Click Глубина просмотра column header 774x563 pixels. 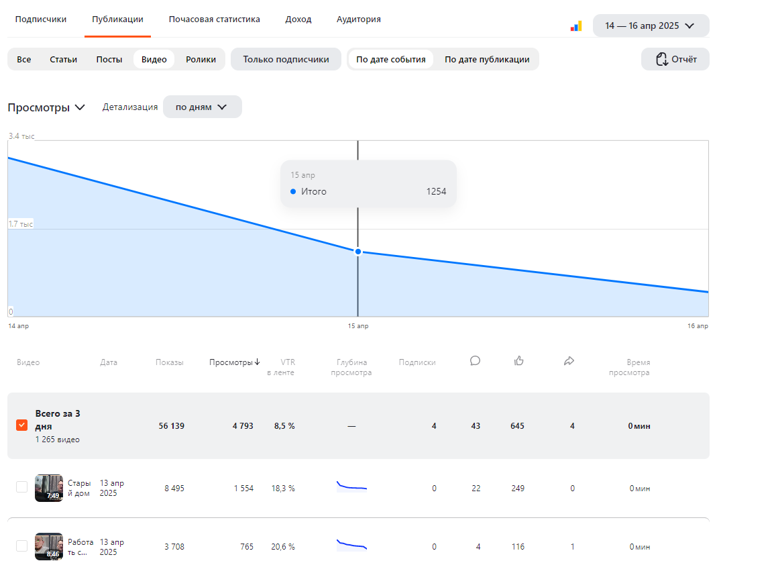point(351,367)
